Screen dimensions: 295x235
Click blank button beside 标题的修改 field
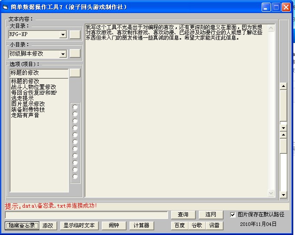[75, 73]
